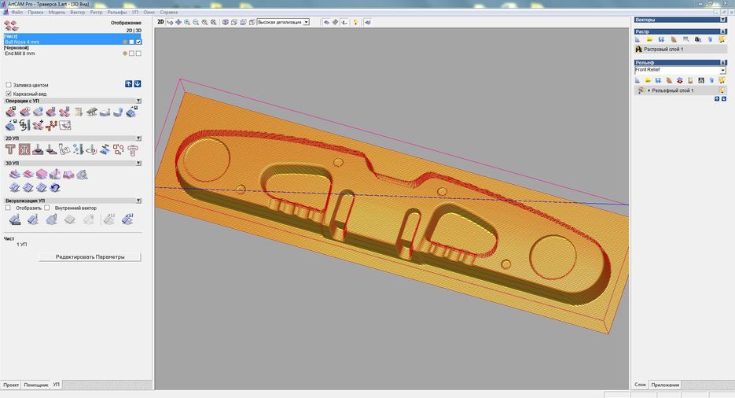Check the 2D display checkbox for Ball Nose 4 mm
This screenshot has height=398, width=735.
point(132,42)
